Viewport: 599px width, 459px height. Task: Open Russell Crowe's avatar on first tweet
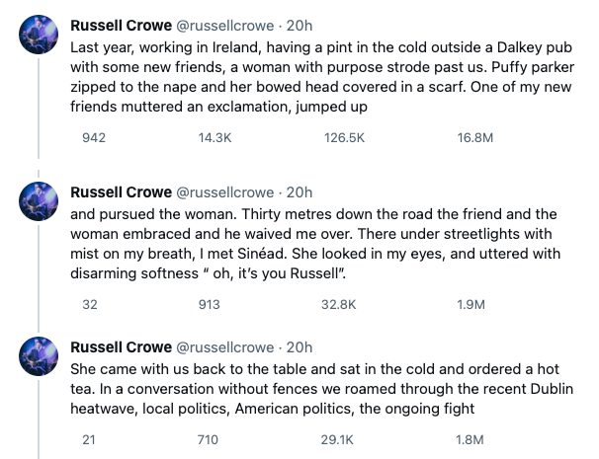pos(40,37)
